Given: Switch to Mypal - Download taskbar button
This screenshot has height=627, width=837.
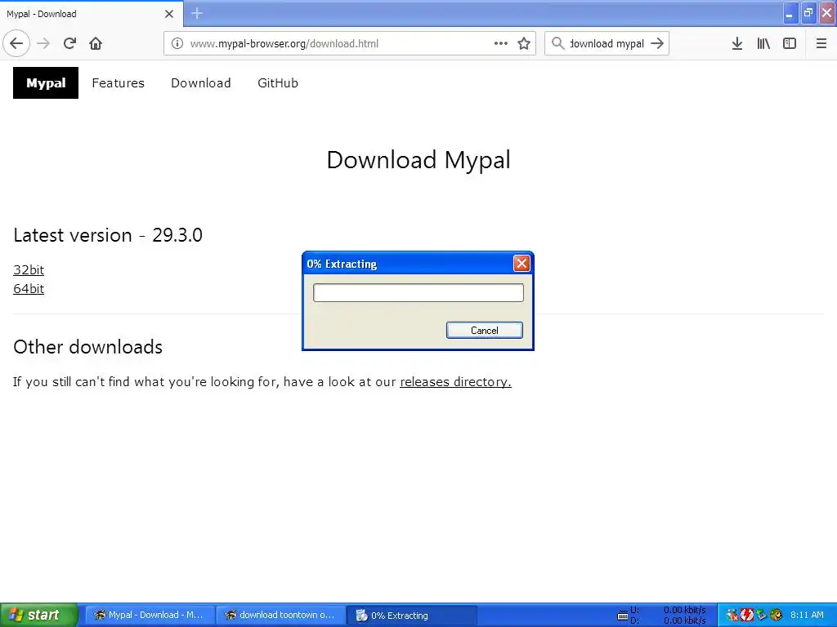Looking at the screenshot, I should click(150, 615).
